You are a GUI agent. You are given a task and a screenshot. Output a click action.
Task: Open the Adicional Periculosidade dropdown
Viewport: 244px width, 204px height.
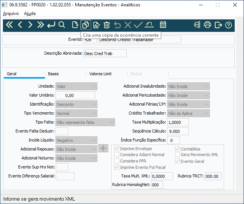click(x=189, y=95)
